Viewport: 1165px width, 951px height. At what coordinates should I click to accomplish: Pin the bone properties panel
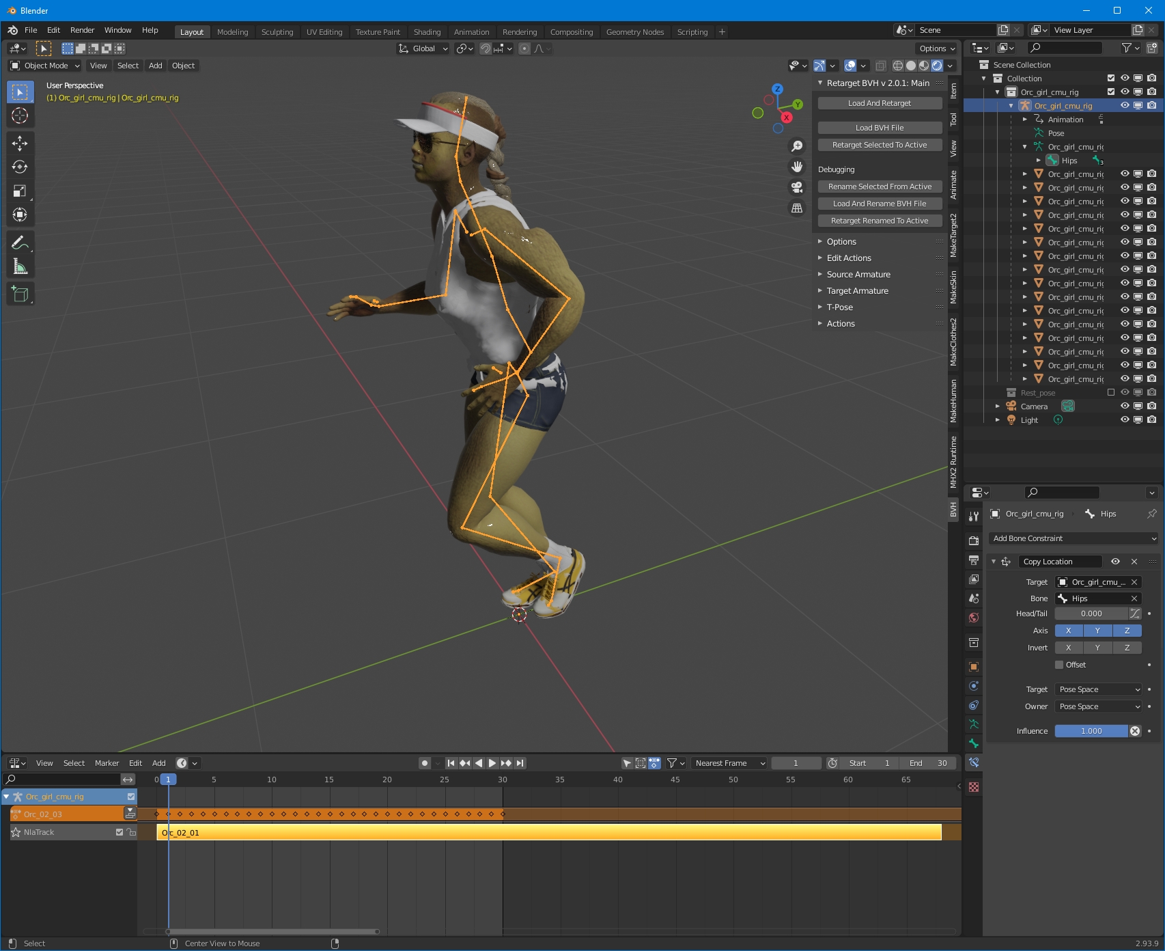1152,514
